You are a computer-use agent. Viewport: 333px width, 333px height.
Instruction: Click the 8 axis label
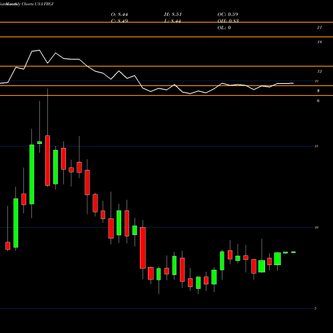click(318, 91)
